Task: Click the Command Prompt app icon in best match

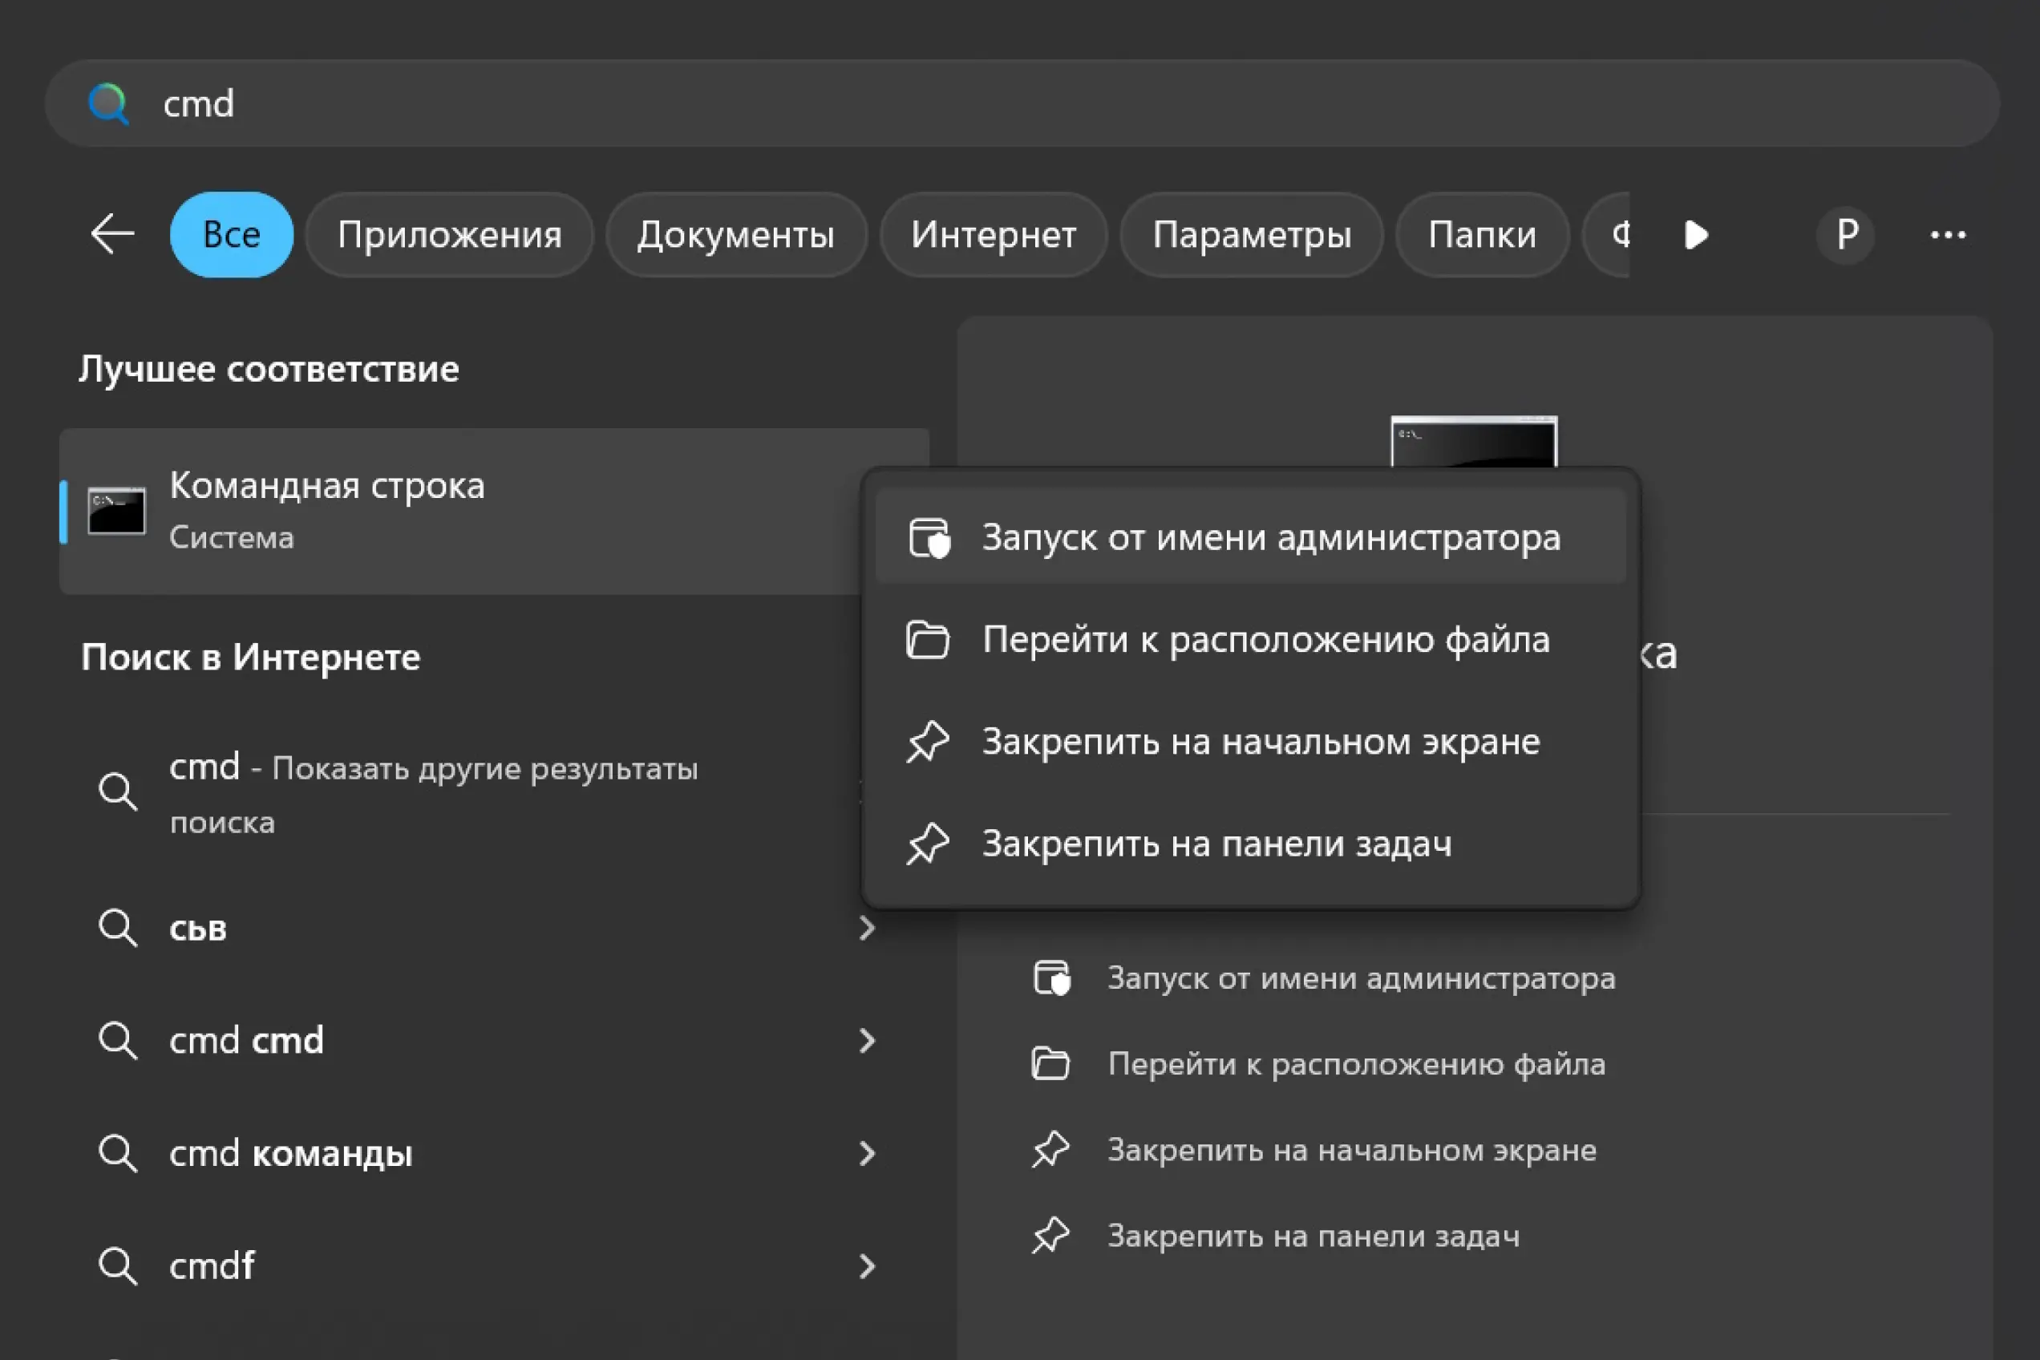Action: coord(116,511)
